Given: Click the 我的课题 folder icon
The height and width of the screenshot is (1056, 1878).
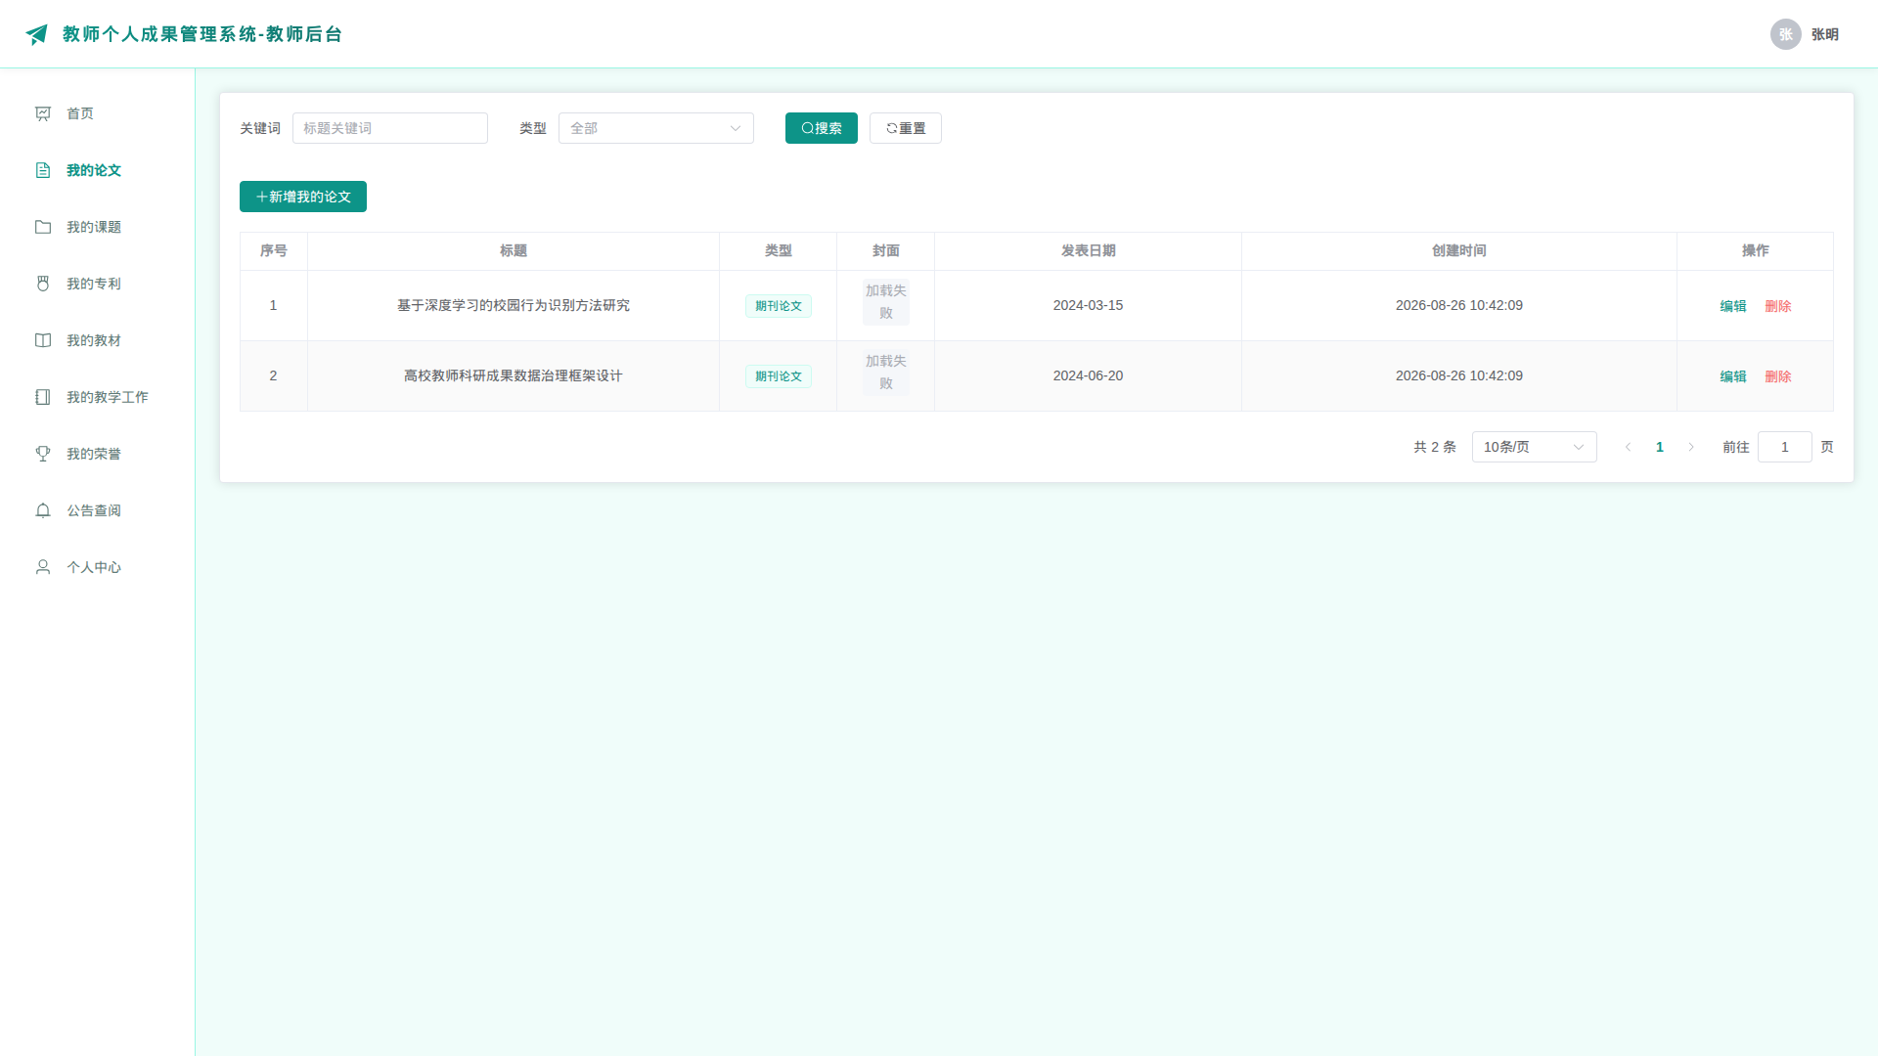Looking at the screenshot, I should tap(43, 227).
